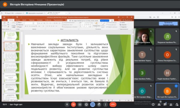This screenshot has width=180, height=108.
Task: Switch to the Главная ribbon tab
Action: pyautogui.click(x=11, y=20)
